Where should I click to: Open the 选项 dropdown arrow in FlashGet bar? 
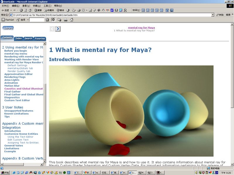[x=28, y=20]
